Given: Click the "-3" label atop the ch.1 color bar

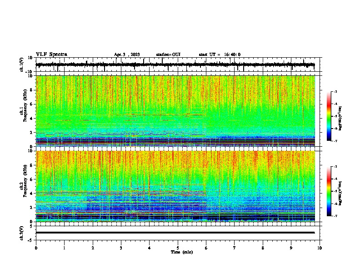Looking at the screenshot, I should coord(335,91).
